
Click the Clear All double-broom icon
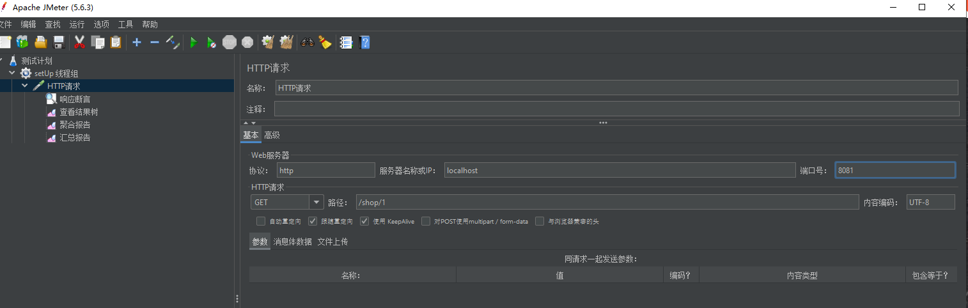286,42
